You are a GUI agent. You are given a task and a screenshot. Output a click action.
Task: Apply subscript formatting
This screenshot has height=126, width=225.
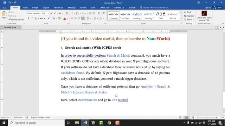(x=45, y=19)
